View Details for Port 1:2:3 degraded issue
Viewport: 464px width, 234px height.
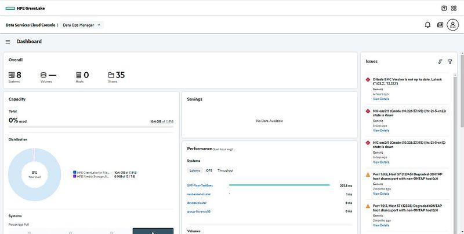(381, 225)
